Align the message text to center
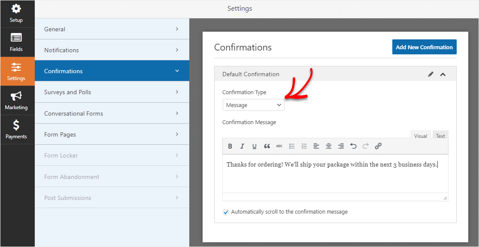The height and width of the screenshot is (247, 479). coord(329,146)
